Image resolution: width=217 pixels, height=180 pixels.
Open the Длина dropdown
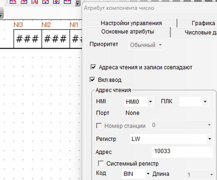click(x=200, y=175)
